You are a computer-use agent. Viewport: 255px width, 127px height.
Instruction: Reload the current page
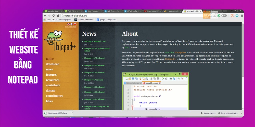point(54,16)
